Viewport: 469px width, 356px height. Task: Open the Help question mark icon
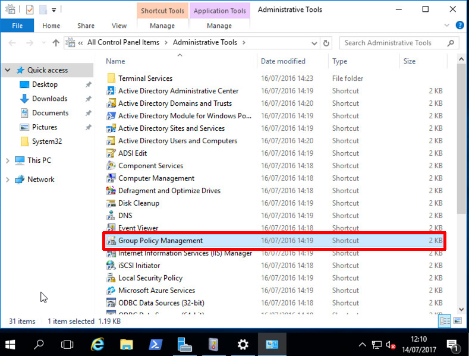click(459, 26)
